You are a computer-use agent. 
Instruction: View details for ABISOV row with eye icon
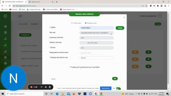[x=135, y=66]
